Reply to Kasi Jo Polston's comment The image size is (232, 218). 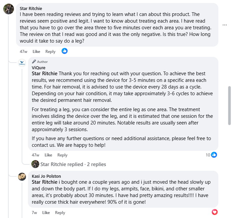pos(60,213)
